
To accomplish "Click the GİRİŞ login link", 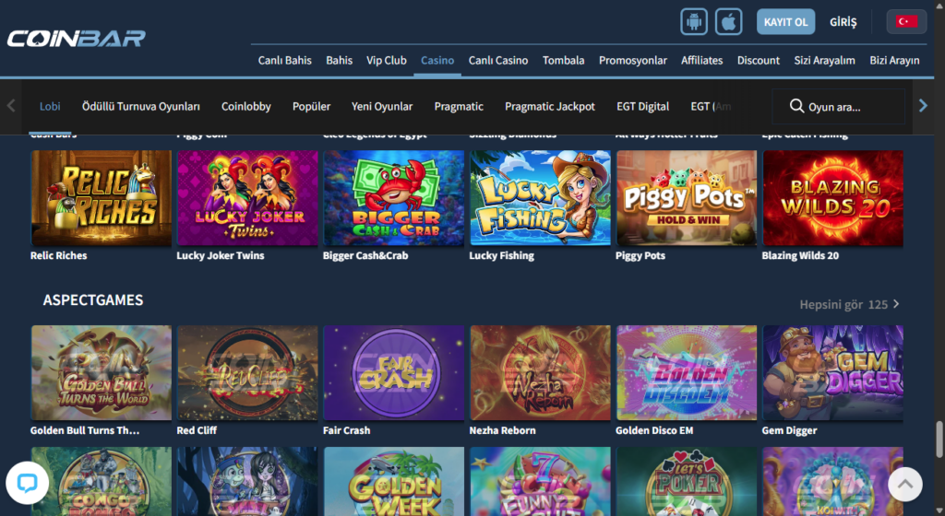I will coord(843,21).
